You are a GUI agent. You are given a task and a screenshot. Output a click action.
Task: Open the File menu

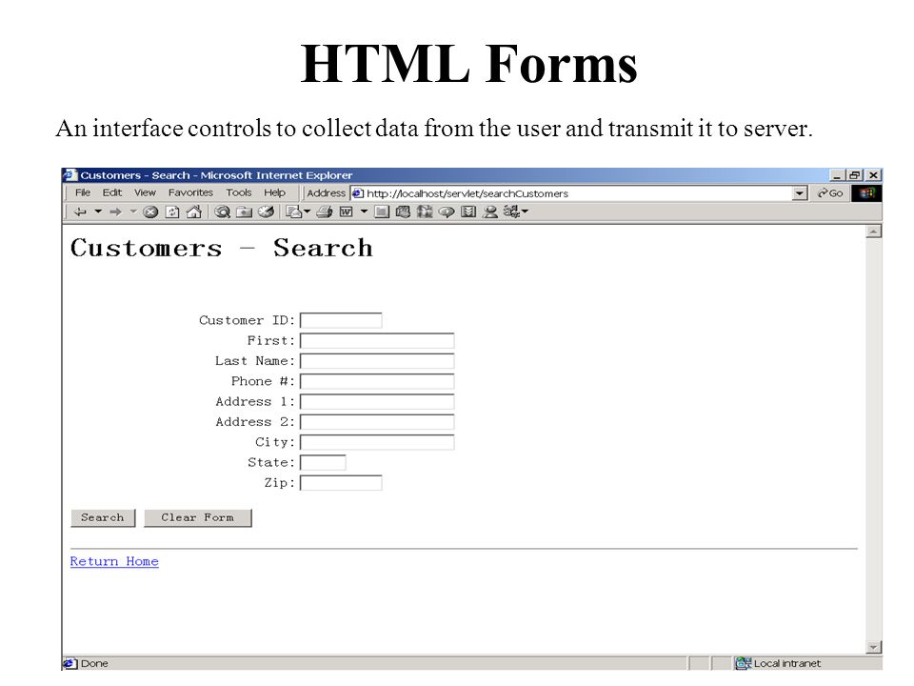(x=83, y=192)
